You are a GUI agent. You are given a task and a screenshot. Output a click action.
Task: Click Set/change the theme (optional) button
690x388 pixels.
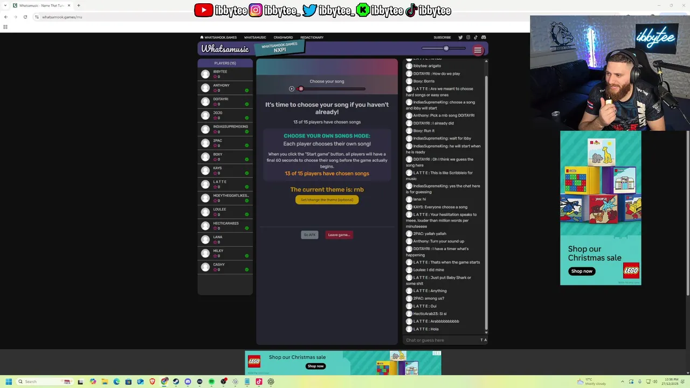point(327,200)
